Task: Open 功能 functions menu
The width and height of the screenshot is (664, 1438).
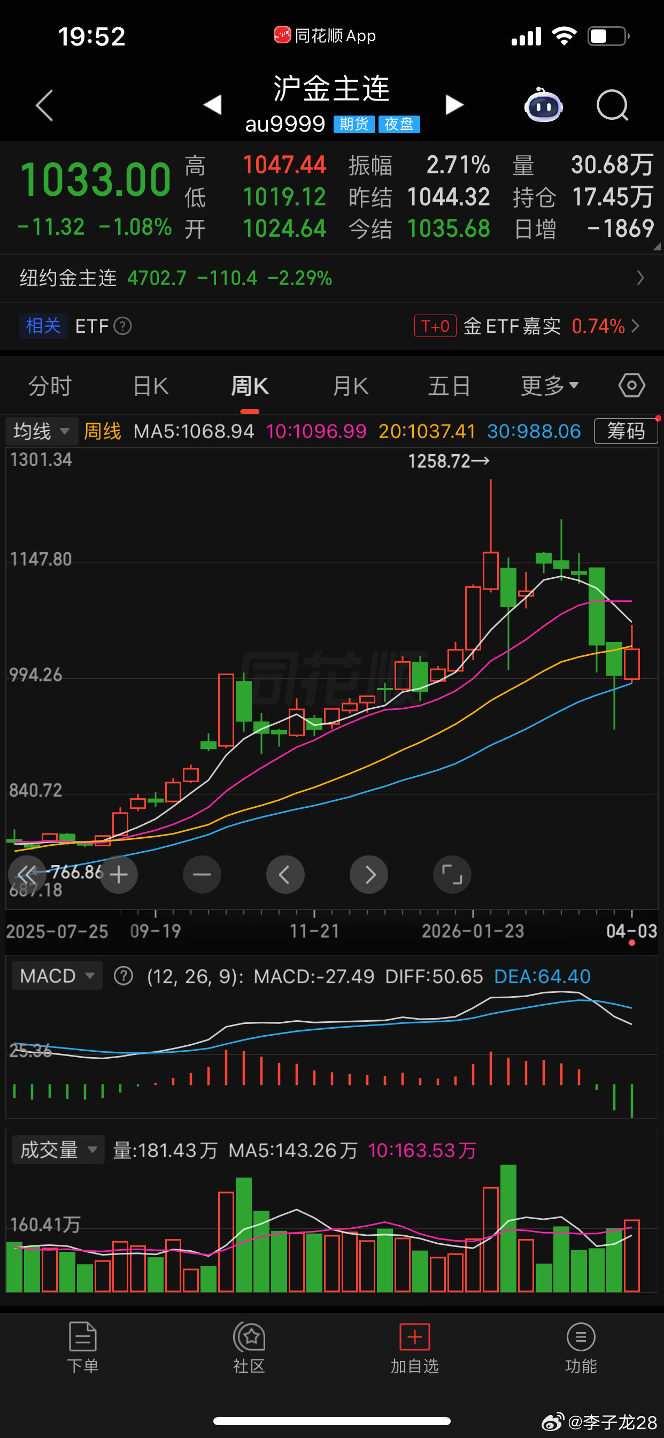Action: [581, 1347]
